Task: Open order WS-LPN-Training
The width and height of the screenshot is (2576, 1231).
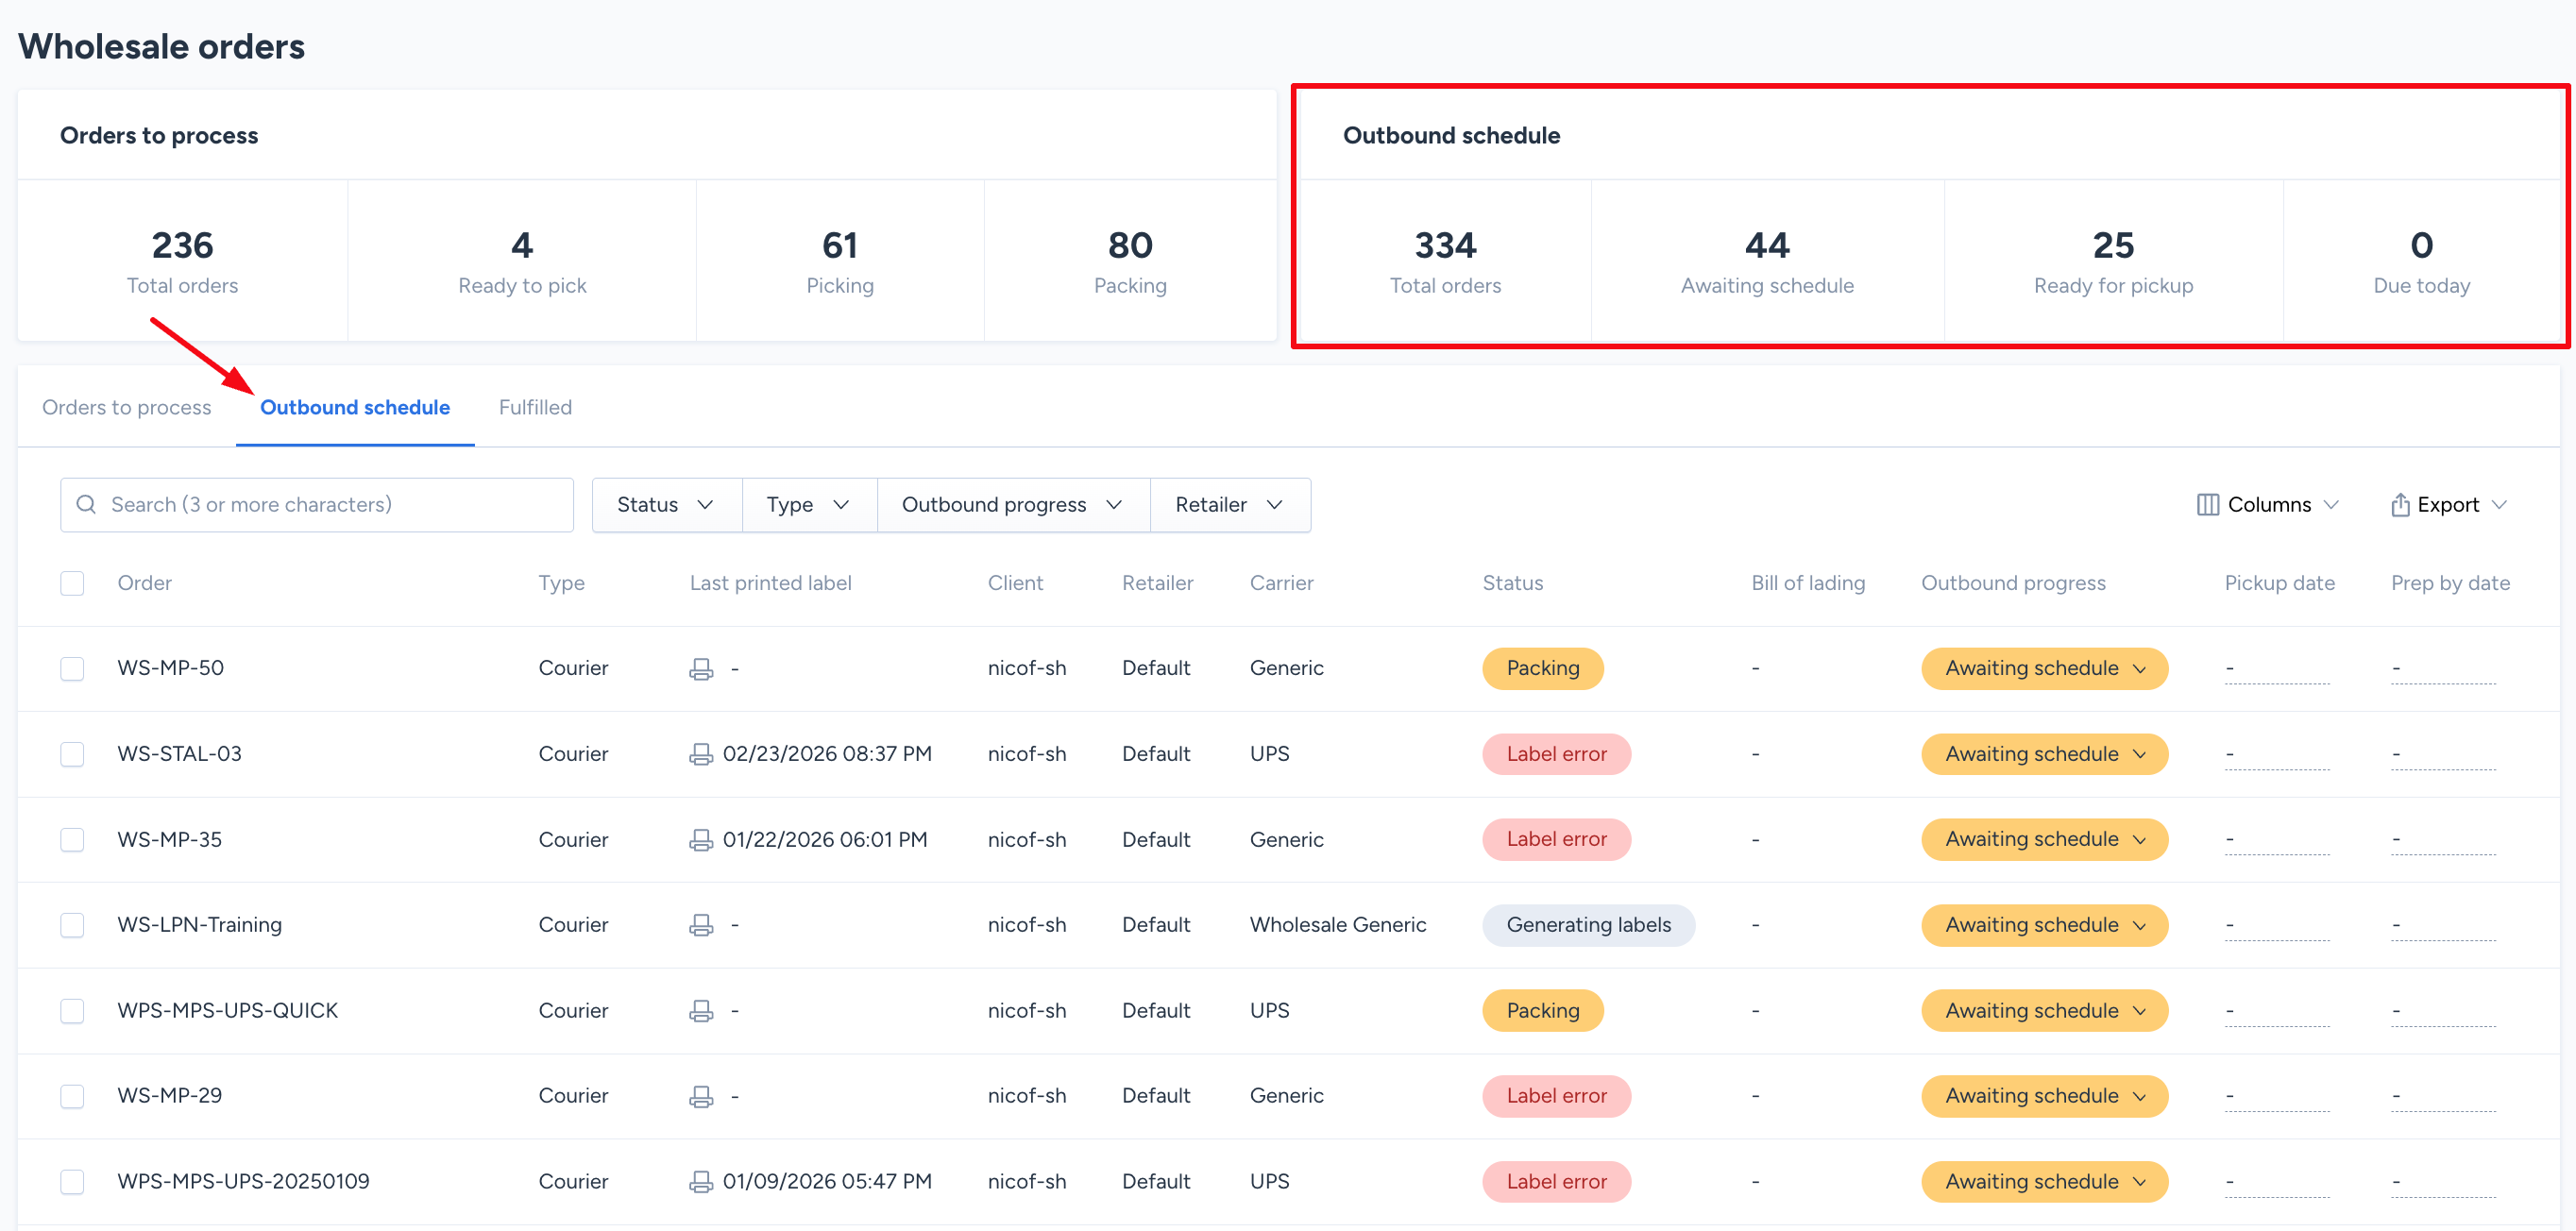Action: click(200, 925)
